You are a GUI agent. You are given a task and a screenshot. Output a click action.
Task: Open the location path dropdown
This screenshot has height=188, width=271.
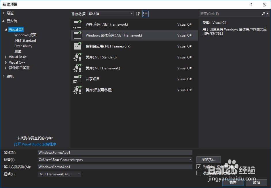(190, 160)
